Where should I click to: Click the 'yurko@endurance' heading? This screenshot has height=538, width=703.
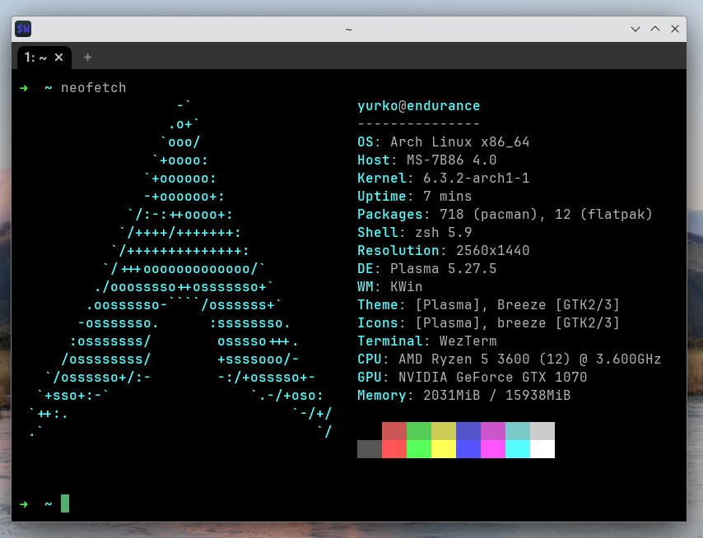418,106
